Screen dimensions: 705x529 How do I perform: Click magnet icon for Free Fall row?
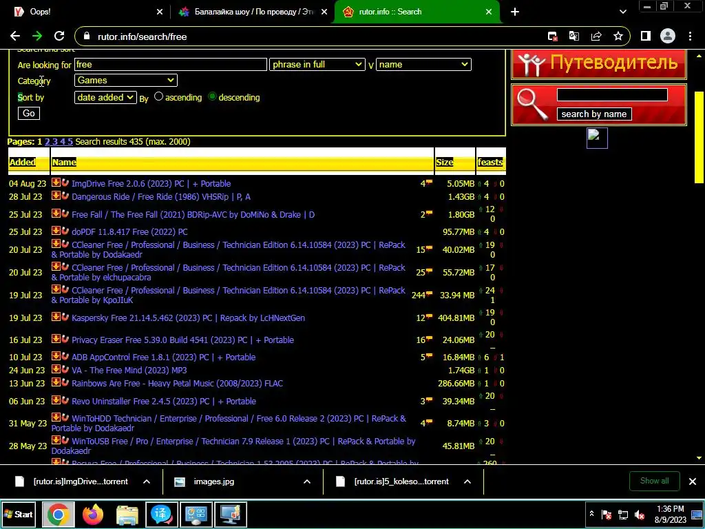point(65,214)
